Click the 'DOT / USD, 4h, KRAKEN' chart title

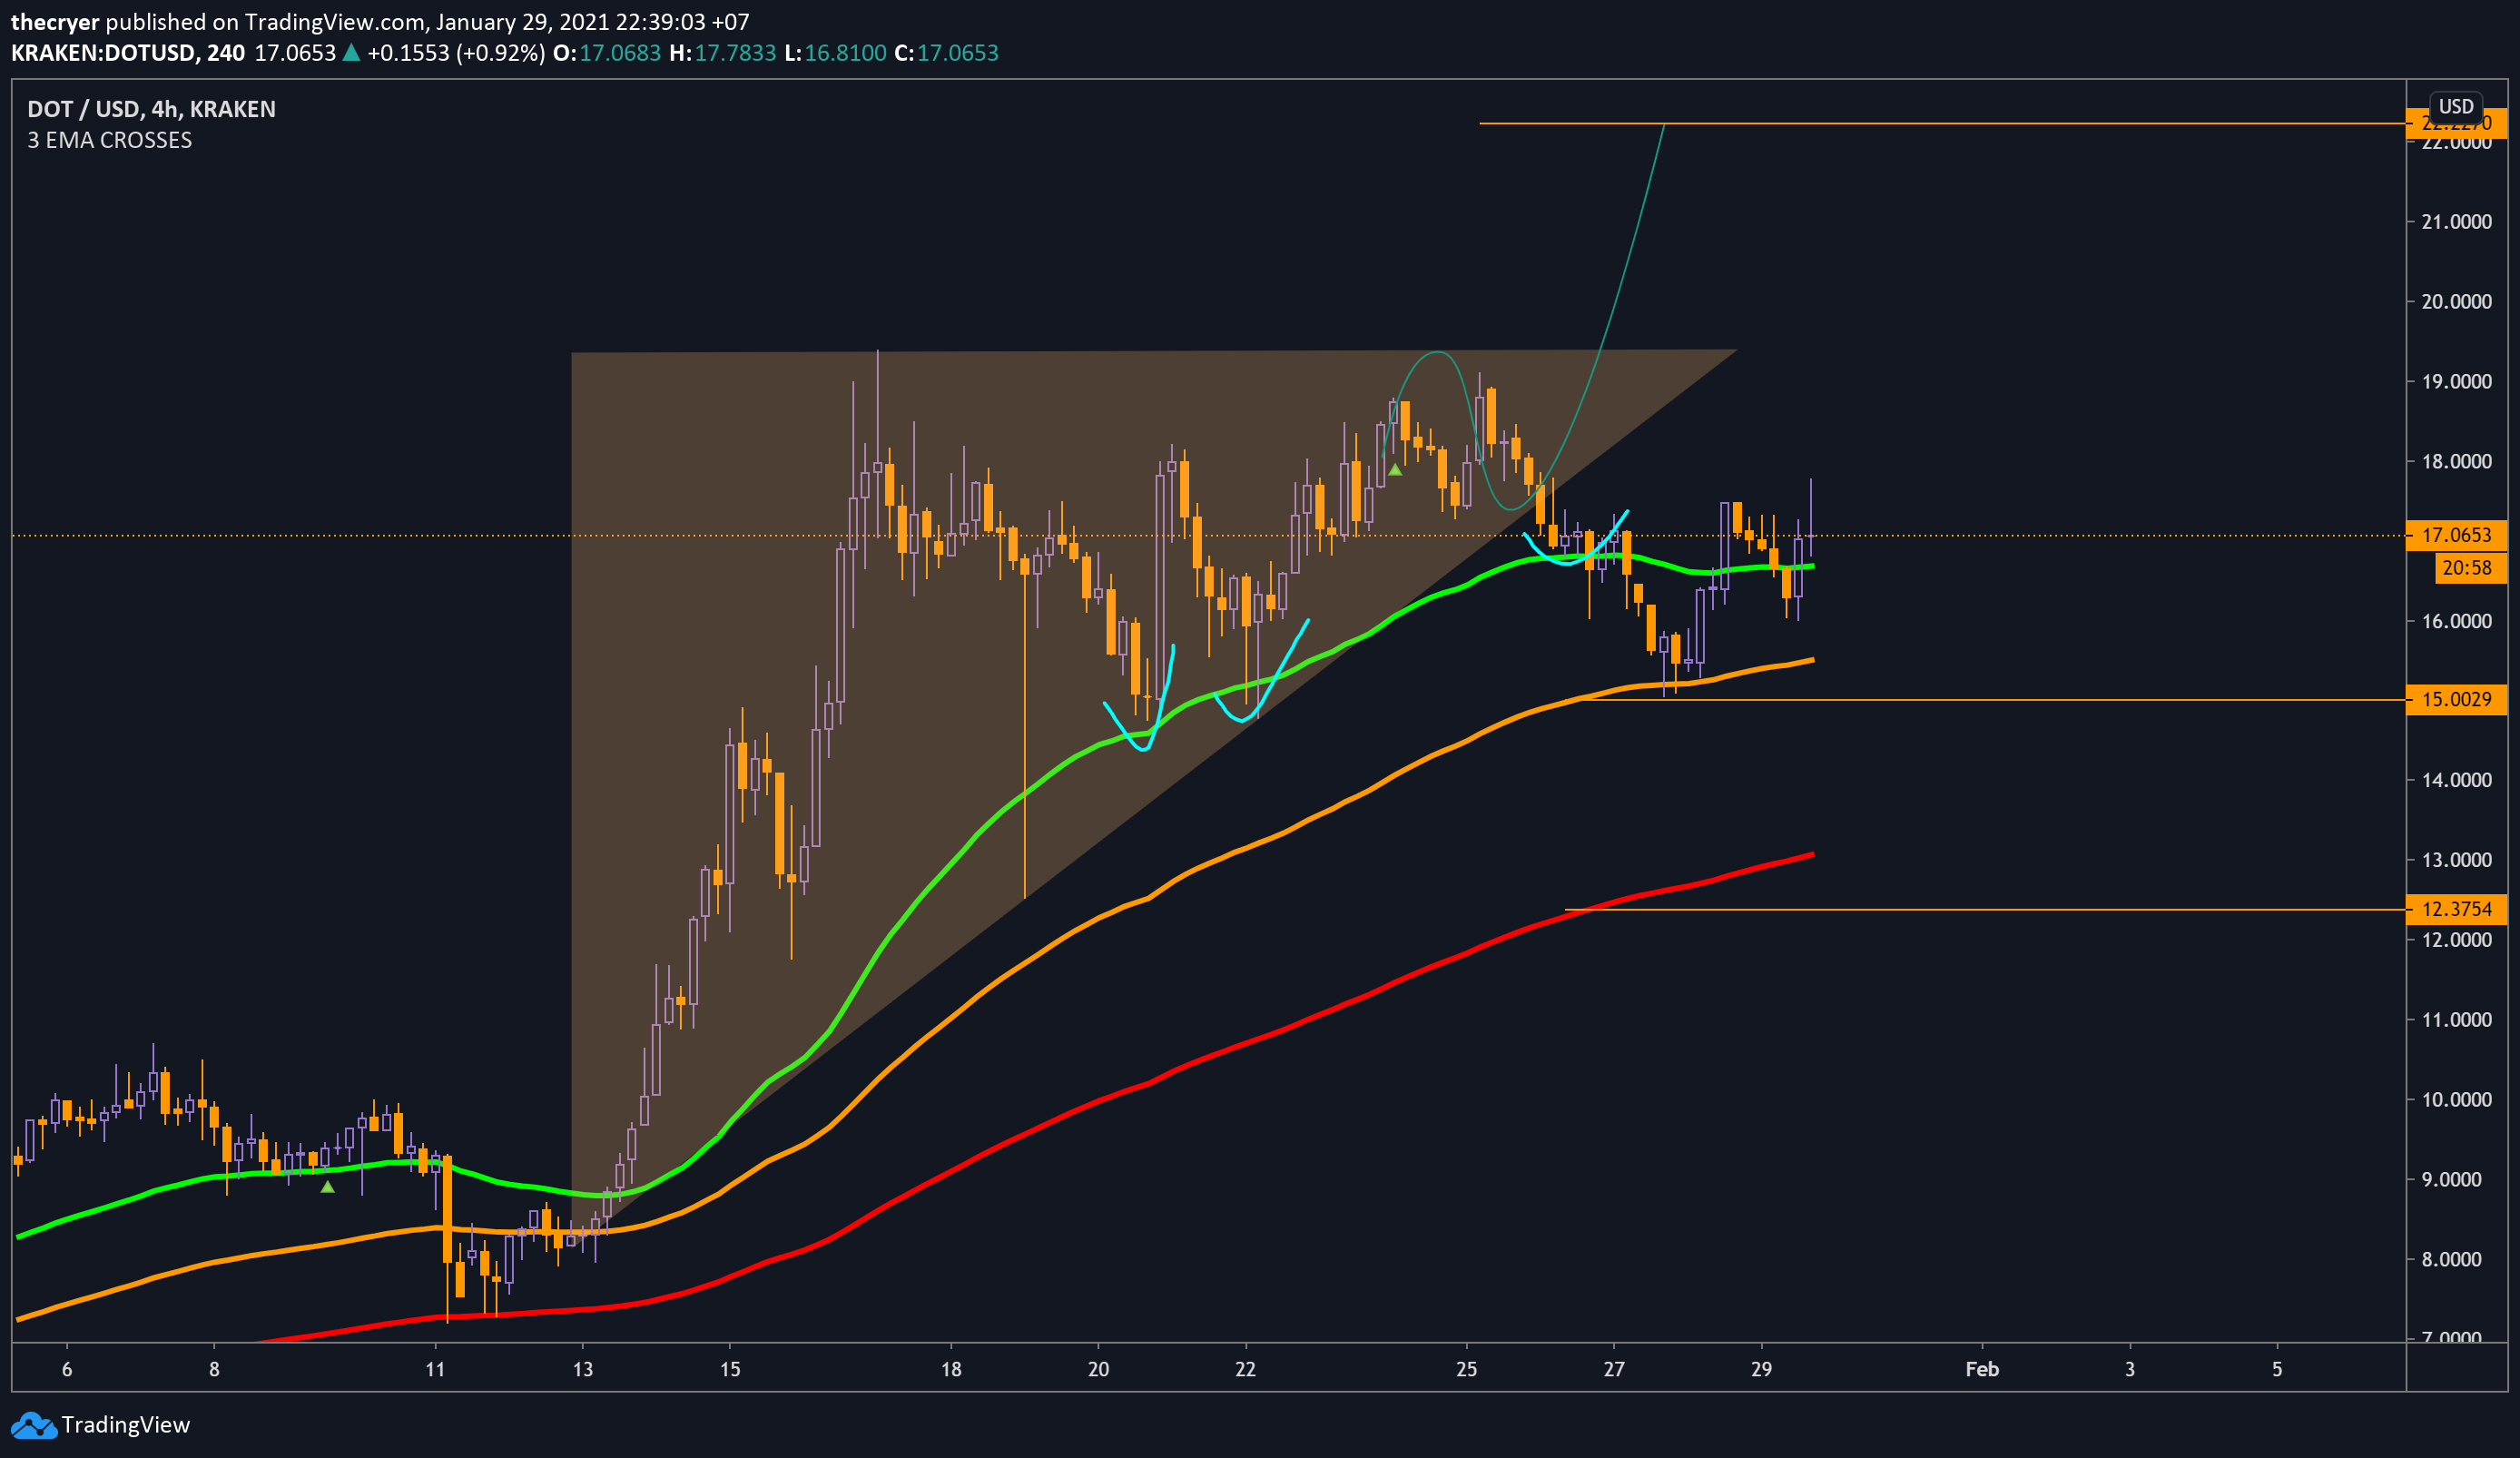click(x=151, y=109)
